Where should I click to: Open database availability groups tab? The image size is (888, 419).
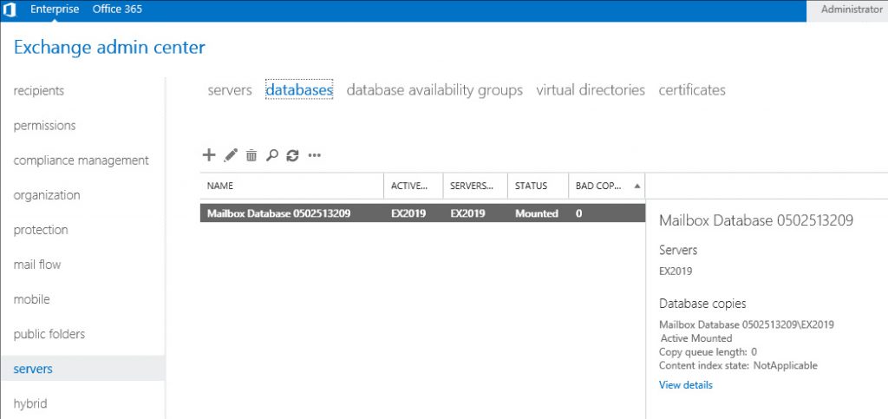(434, 90)
